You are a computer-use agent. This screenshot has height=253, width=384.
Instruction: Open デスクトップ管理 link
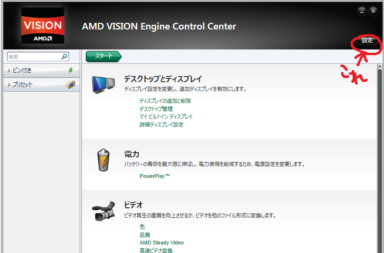156,109
